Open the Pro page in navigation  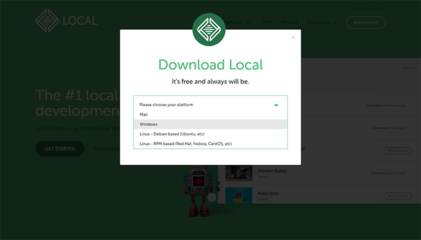click(267, 23)
